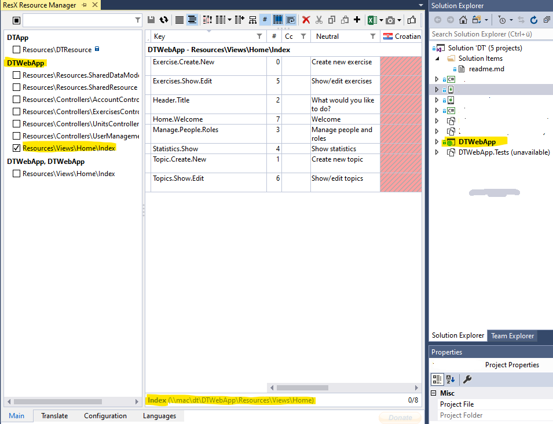The image size is (553, 424).
Task: Switch to the Team Explorer tab
Action: (x=512, y=335)
